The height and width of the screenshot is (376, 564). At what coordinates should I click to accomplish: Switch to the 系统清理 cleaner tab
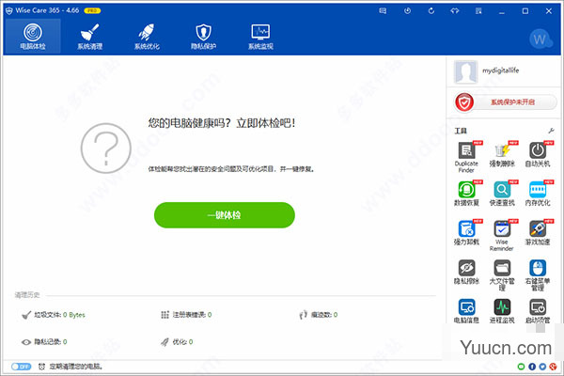(x=89, y=37)
